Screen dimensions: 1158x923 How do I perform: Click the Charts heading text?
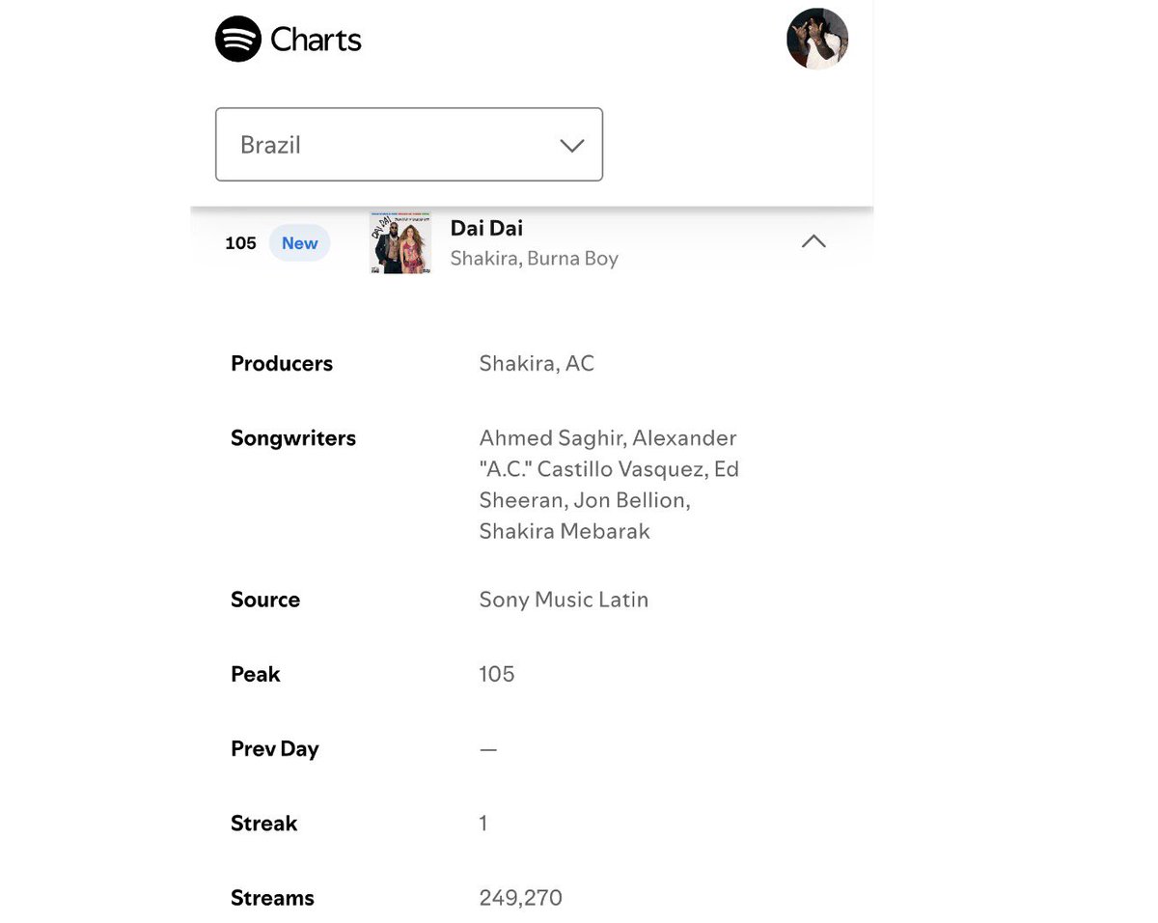tap(316, 40)
